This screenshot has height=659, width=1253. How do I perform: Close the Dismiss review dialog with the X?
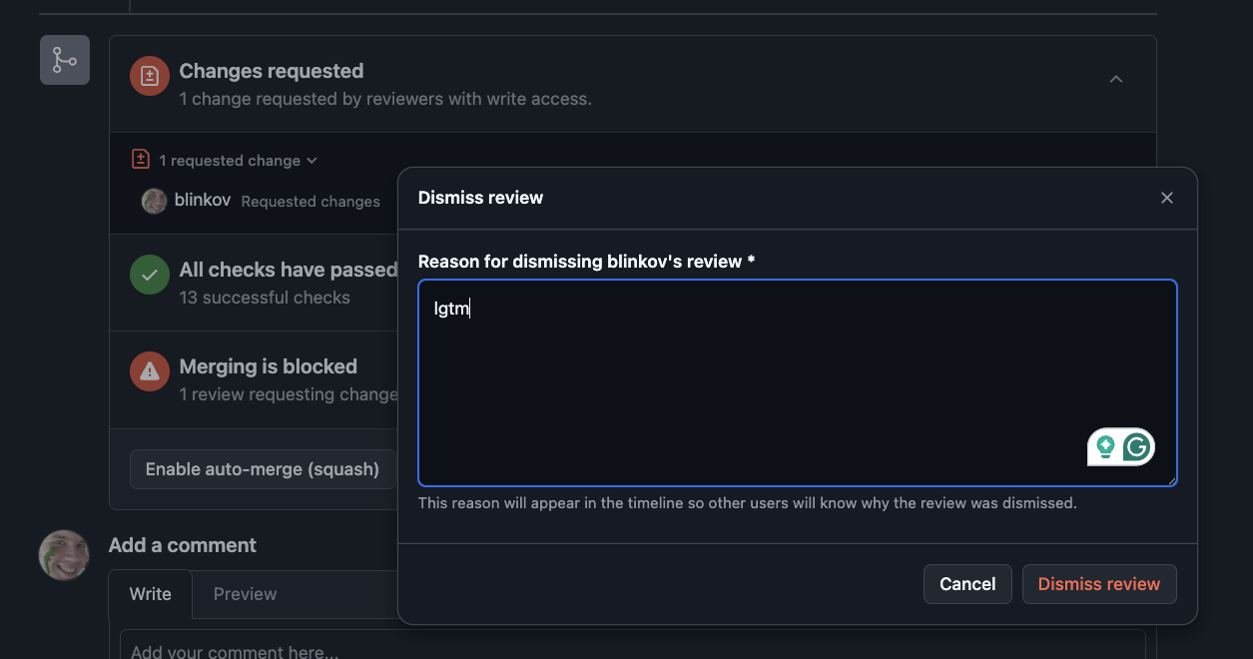click(x=1166, y=197)
